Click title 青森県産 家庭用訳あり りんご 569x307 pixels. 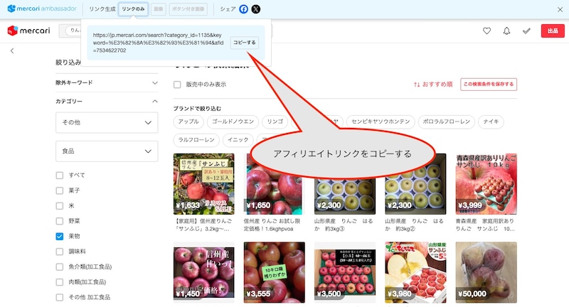[x=486, y=225]
